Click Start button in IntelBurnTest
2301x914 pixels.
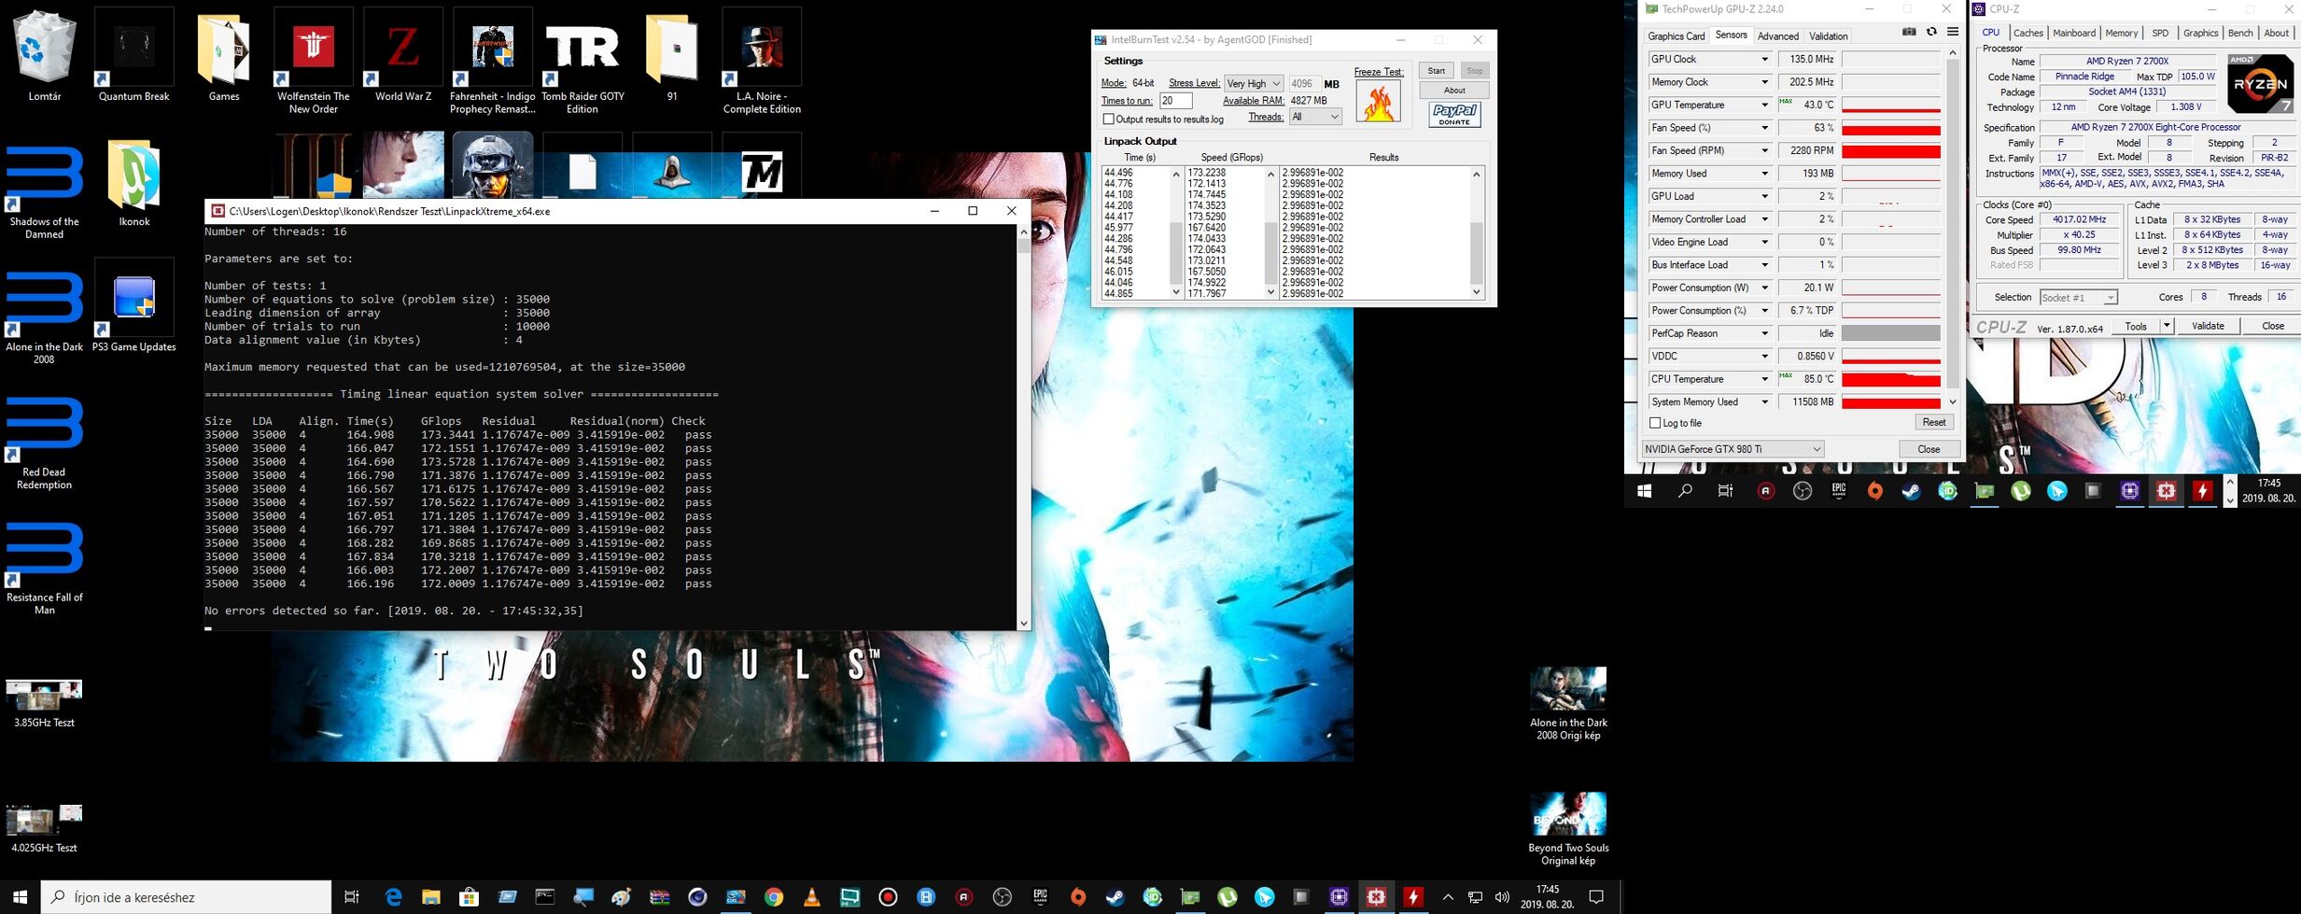click(x=1436, y=71)
